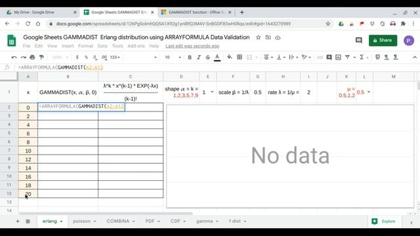The image size is (420, 236).
Task: Click into the formula bar
Action: pos(217,68)
